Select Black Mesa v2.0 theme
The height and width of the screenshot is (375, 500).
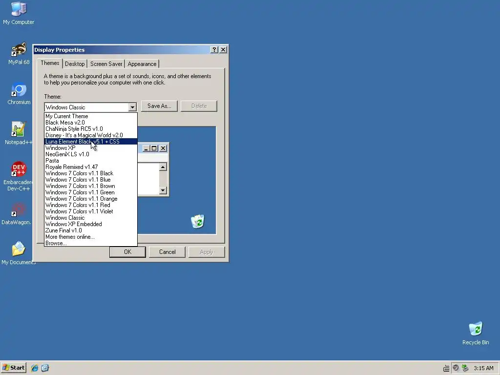coord(90,123)
